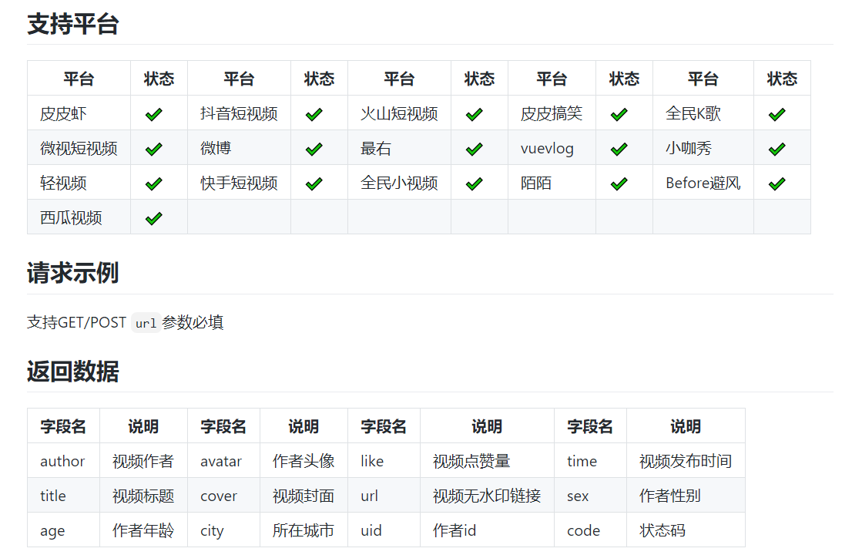The height and width of the screenshot is (555, 852).
Task: Click the 请求示例 section heading
Action: tap(73, 273)
